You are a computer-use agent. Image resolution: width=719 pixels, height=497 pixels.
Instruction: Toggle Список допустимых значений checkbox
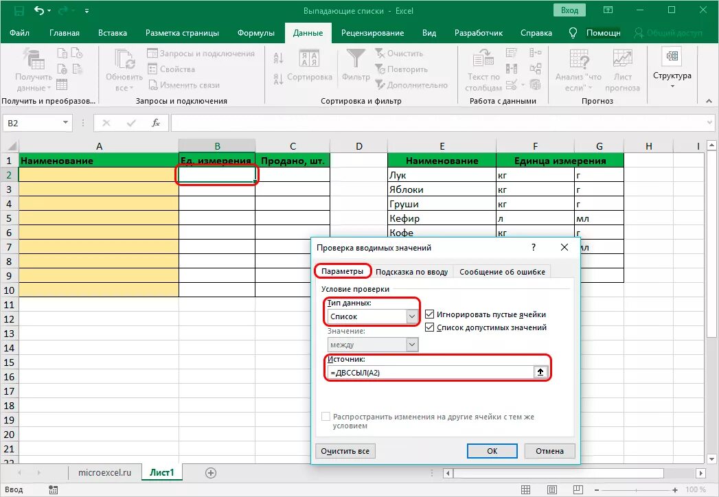point(430,327)
